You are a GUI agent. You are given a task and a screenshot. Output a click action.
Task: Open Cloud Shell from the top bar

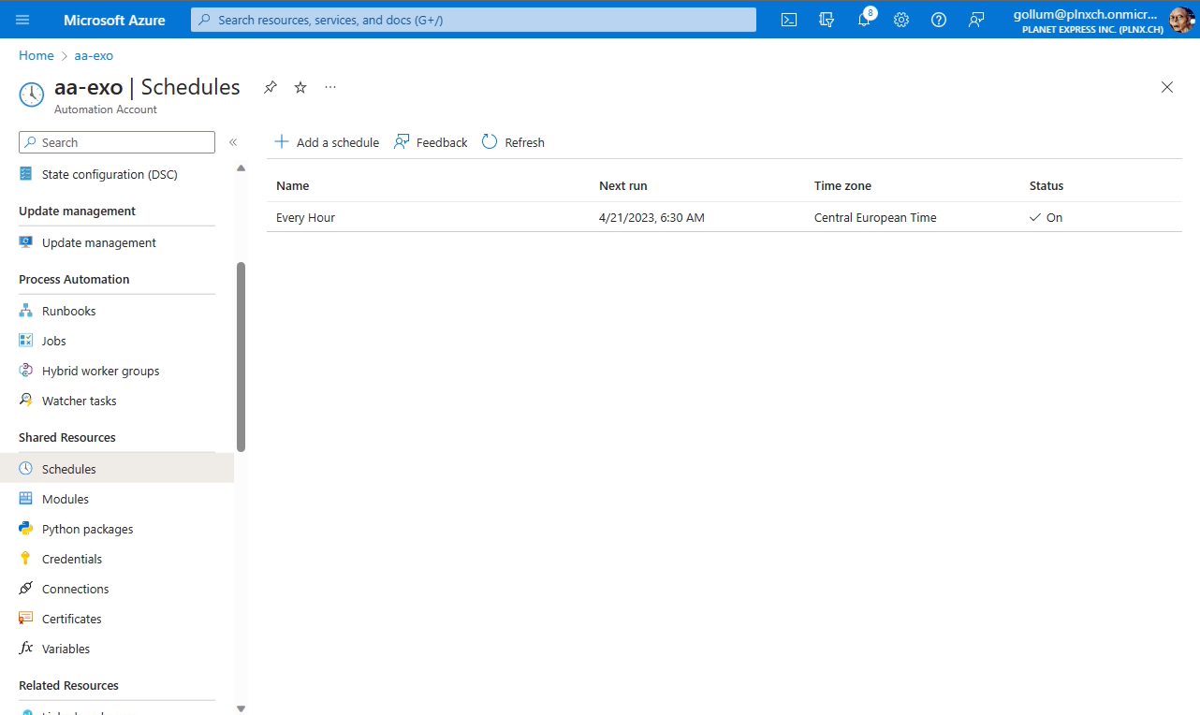(788, 20)
